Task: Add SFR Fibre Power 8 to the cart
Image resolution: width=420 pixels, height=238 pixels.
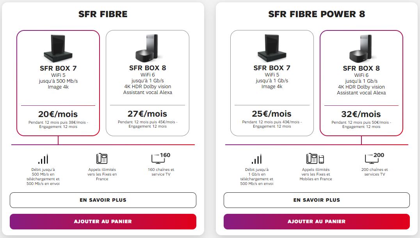Action: pyautogui.click(x=317, y=221)
